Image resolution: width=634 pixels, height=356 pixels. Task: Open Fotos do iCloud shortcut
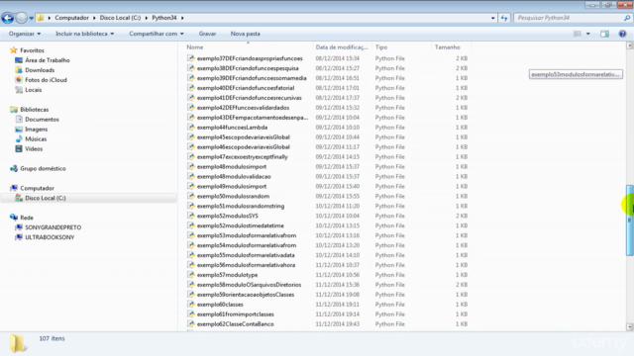pos(46,80)
